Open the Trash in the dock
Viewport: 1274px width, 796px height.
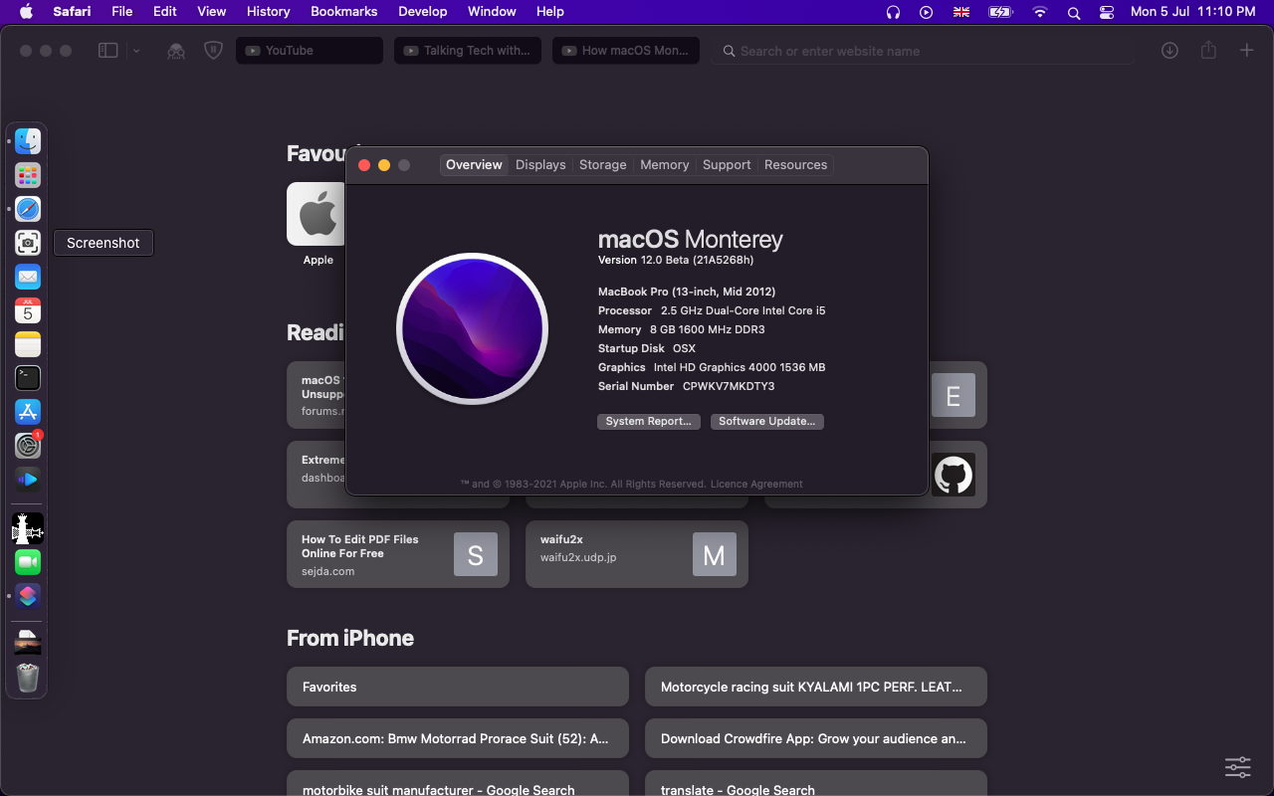pos(28,678)
